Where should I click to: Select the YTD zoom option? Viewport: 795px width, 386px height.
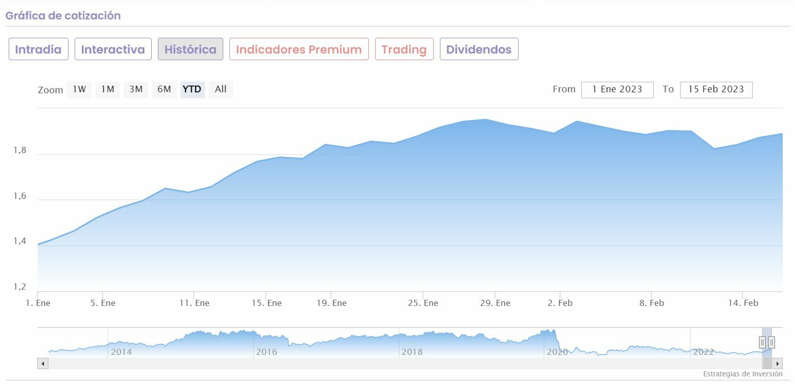pyautogui.click(x=192, y=89)
